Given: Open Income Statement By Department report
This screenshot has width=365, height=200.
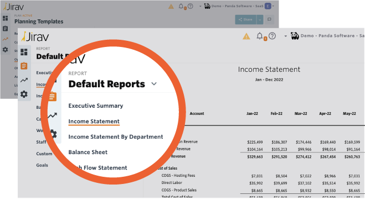Looking at the screenshot, I should (x=116, y=137).
